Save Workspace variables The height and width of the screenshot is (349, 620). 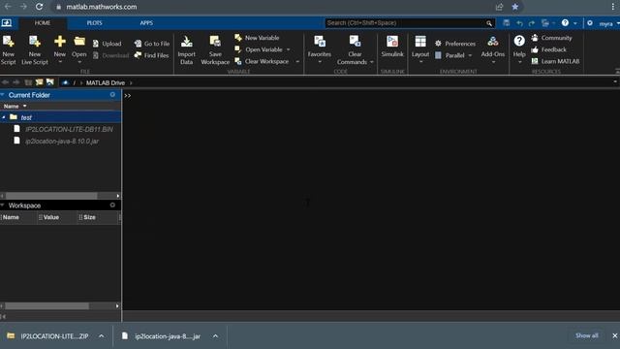(215, 50)
